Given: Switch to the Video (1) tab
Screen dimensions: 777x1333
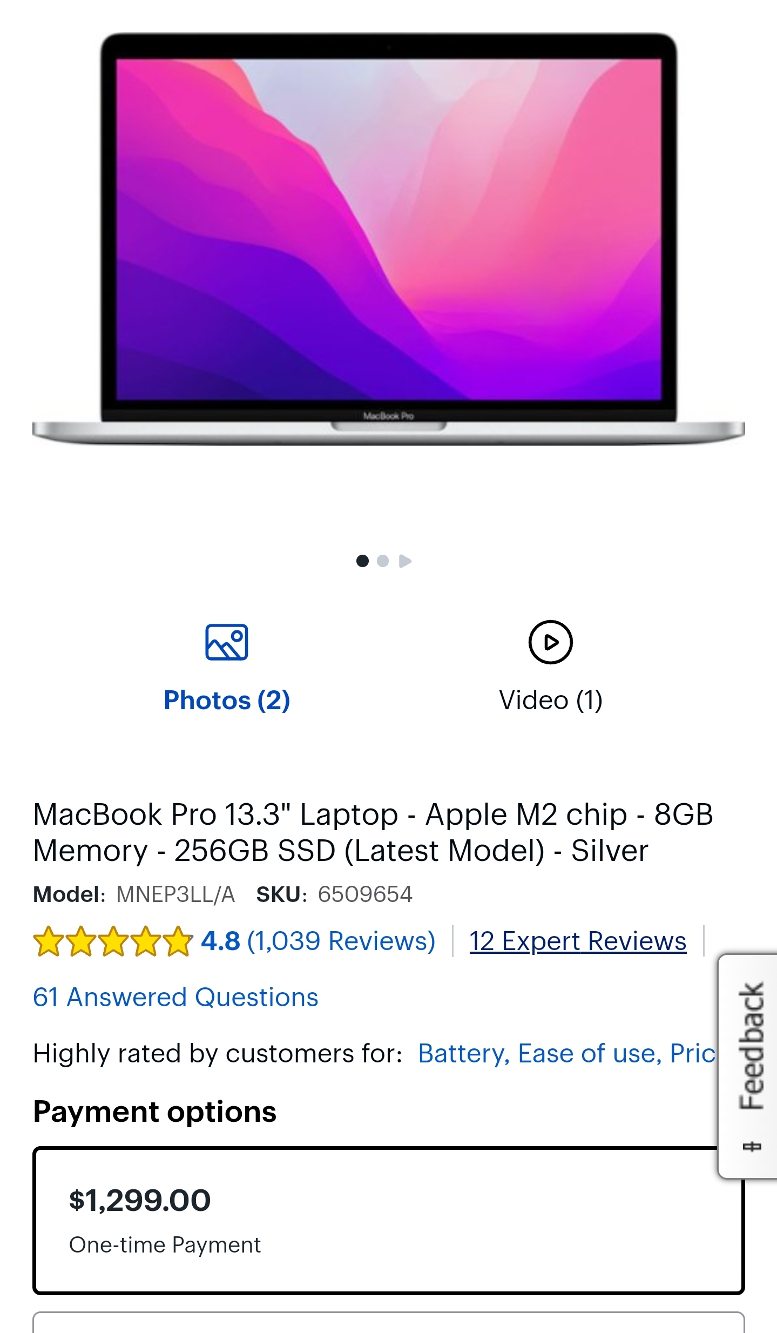Looking at the screenshot, I should point(551,701).
